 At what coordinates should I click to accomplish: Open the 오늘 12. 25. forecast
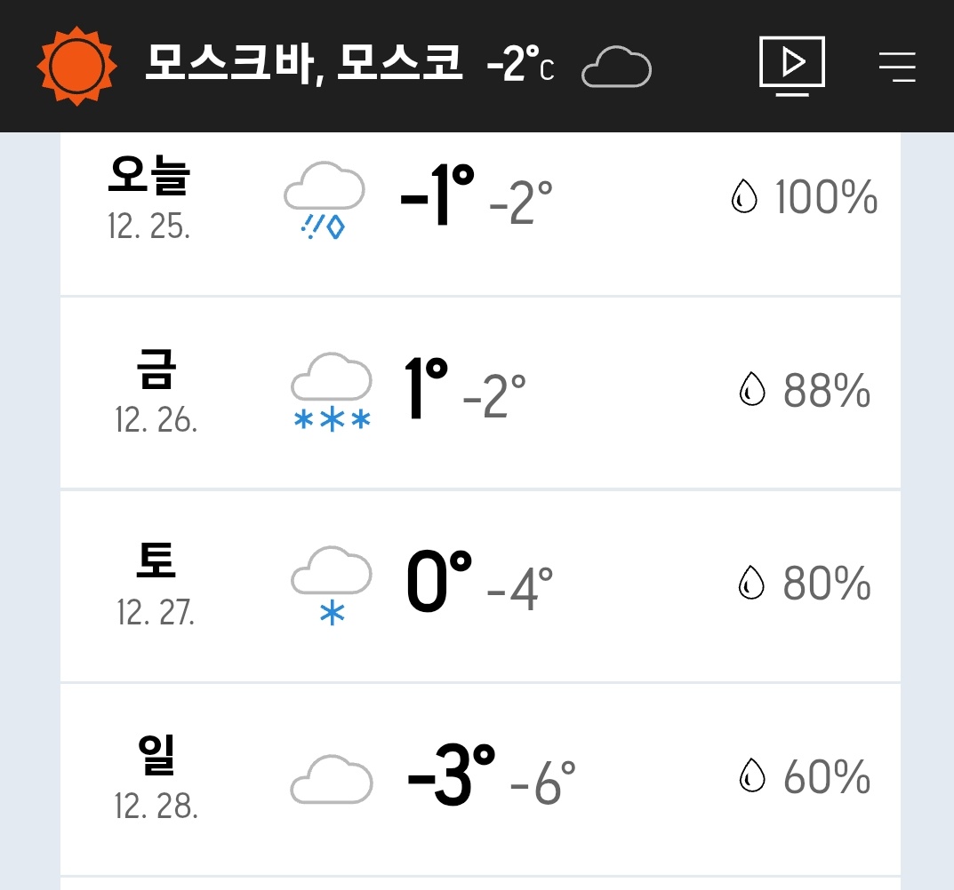coord(148,199)
